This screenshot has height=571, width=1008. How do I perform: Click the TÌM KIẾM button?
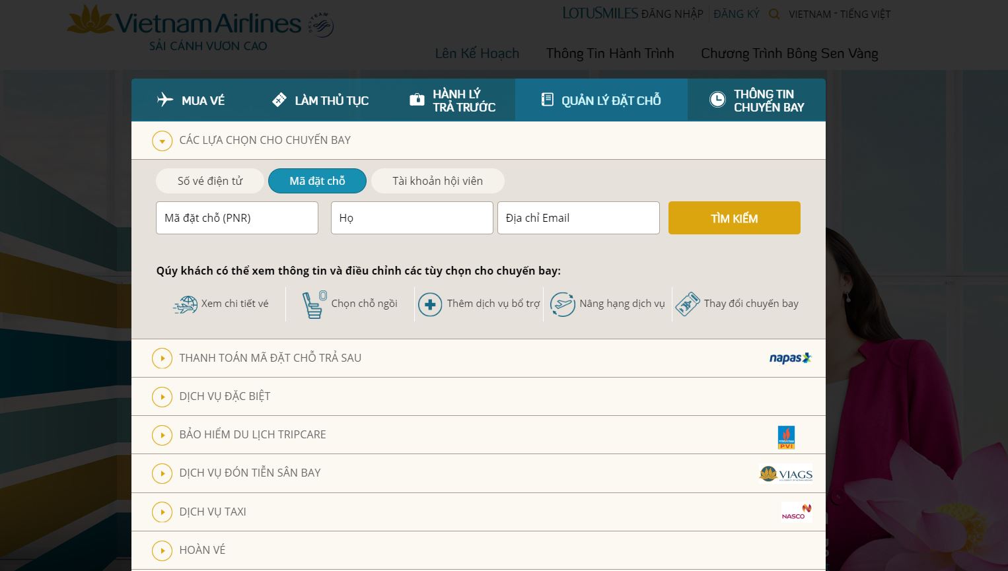click(x=734, y=217)
